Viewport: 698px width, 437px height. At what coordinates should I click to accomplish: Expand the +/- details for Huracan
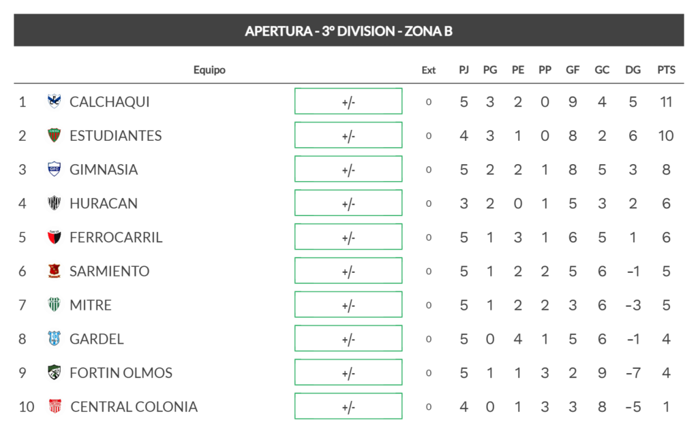point(348,203)
